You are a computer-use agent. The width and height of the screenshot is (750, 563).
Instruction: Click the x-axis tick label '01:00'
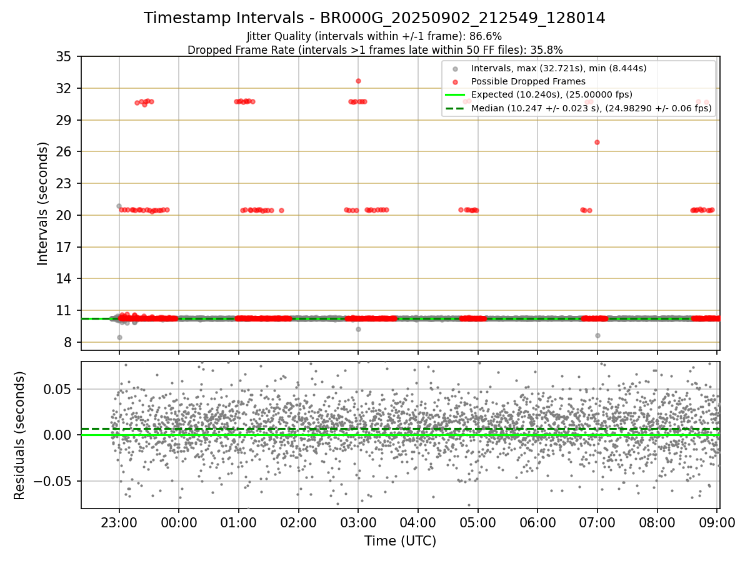pos(238,523)
